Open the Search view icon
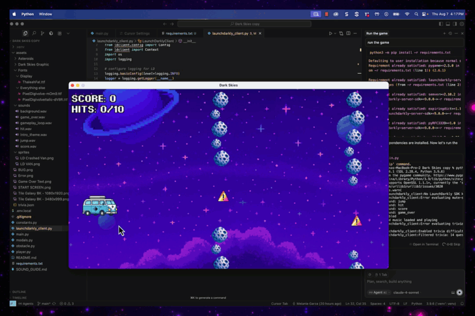The width and height of the screenshot is (475, 316). pos(34,33)
